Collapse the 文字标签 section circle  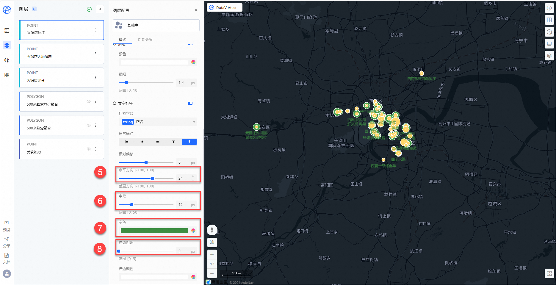(x=115, y=103)
